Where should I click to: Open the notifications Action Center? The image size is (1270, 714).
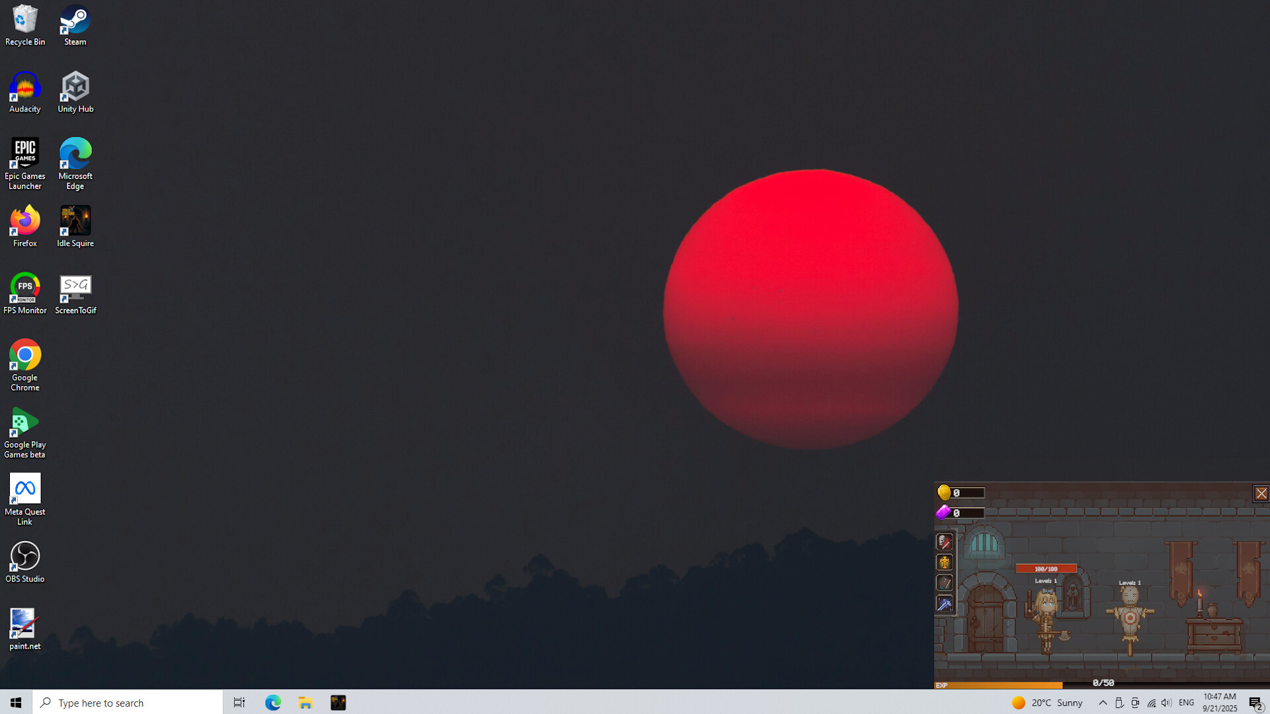1255,702
